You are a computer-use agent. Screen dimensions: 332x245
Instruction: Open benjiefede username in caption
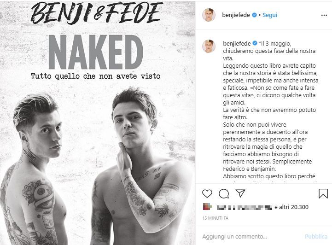[237, 43]
